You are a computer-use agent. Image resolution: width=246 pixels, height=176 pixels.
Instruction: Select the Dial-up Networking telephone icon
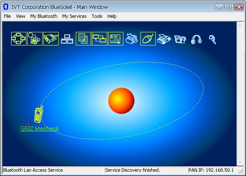35,39
